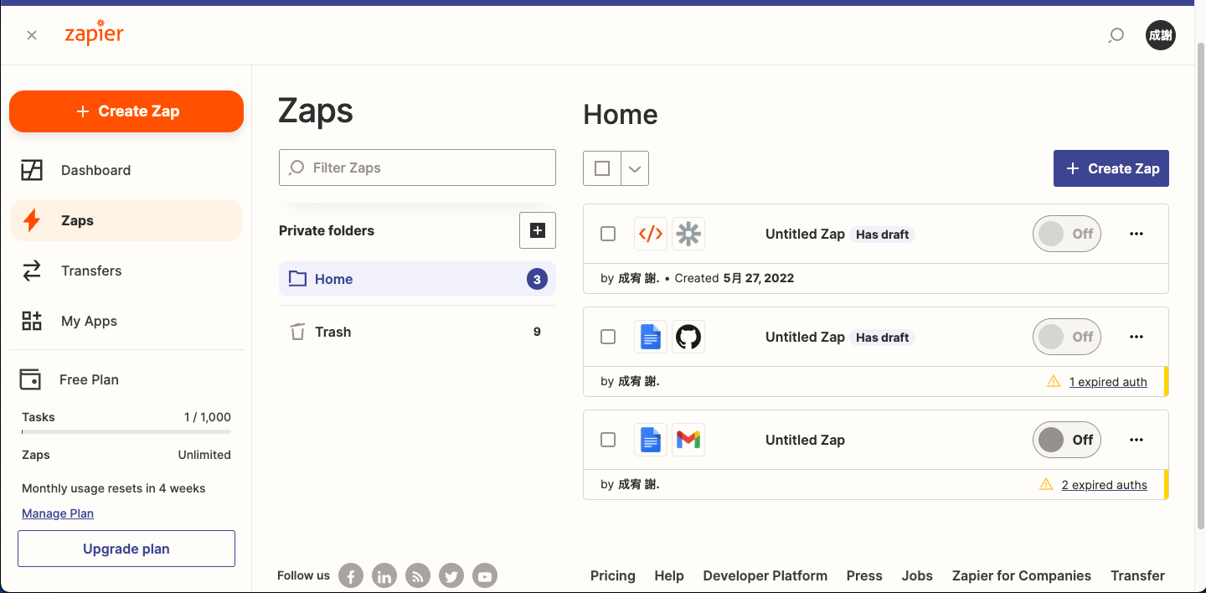Click the Zapier asterisk app icon

coord(688,234)
